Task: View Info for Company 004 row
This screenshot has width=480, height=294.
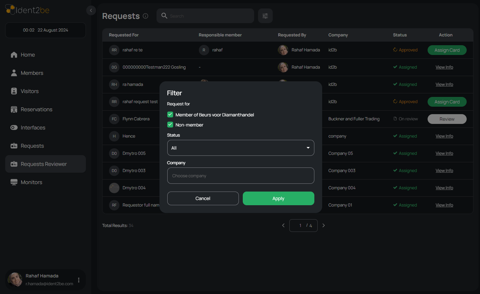Action: click(444, 188)
